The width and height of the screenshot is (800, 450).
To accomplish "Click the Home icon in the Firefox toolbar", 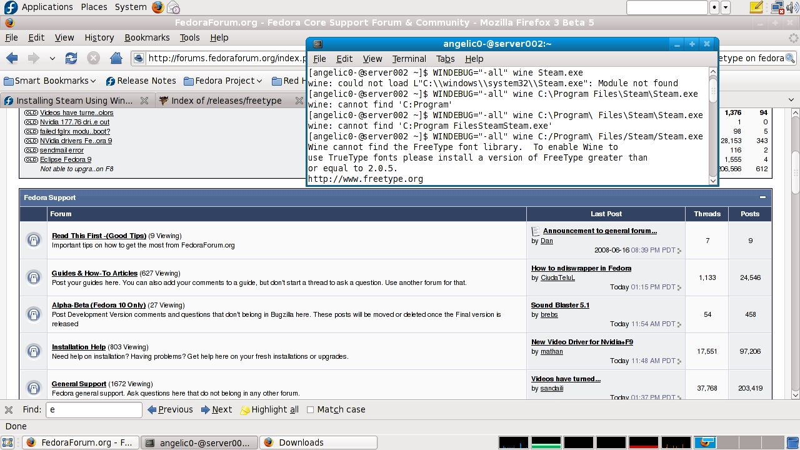I will coord(116,58).
